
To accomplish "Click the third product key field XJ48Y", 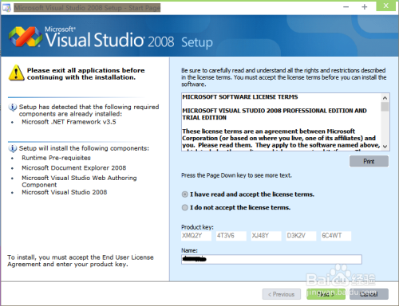I will pos(267,236).
